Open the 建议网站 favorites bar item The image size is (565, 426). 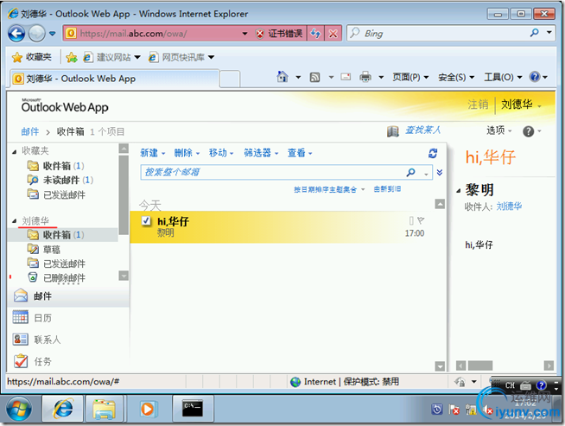click(x=111, y=57)
